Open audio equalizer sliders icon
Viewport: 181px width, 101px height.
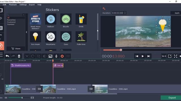coord(68,56)
